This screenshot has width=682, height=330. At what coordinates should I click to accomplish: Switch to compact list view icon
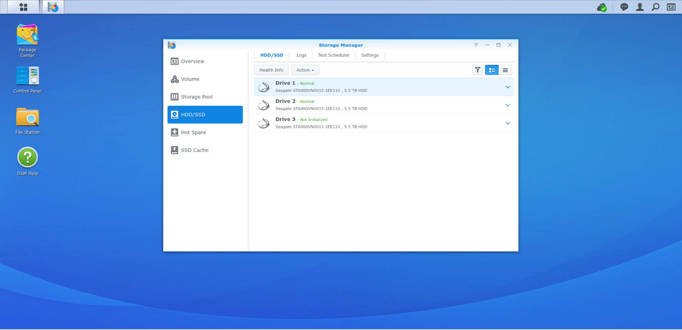point(505,70)
